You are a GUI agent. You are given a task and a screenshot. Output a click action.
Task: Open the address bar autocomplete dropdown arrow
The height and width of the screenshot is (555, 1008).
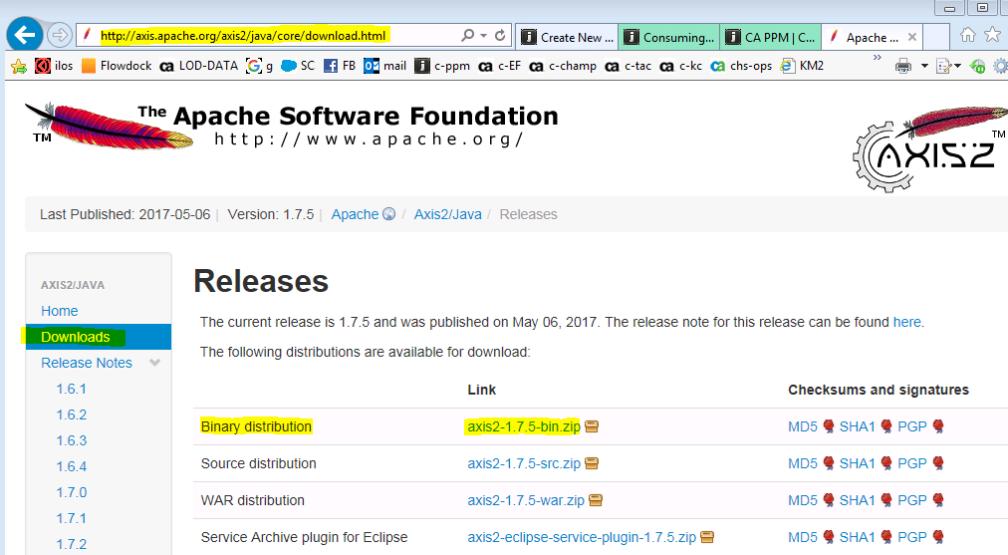pos(484,36)
